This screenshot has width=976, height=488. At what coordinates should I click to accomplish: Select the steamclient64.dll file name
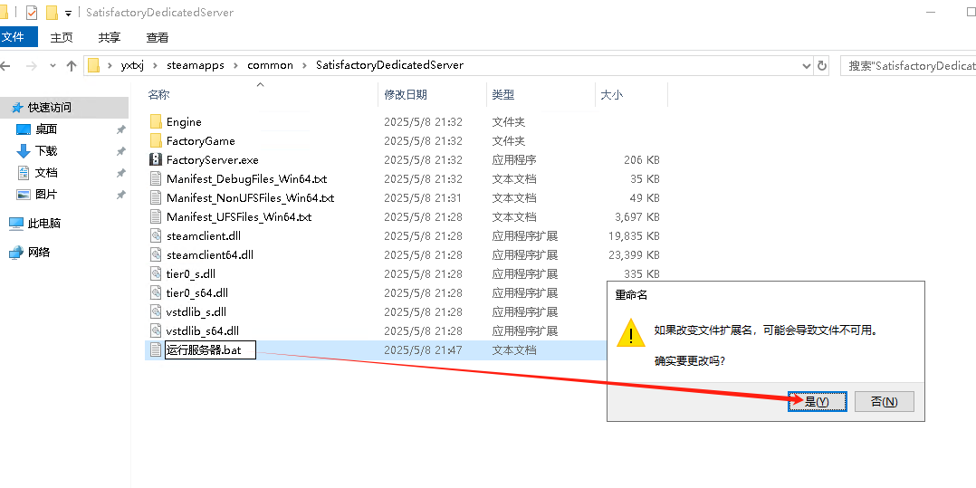210,255
